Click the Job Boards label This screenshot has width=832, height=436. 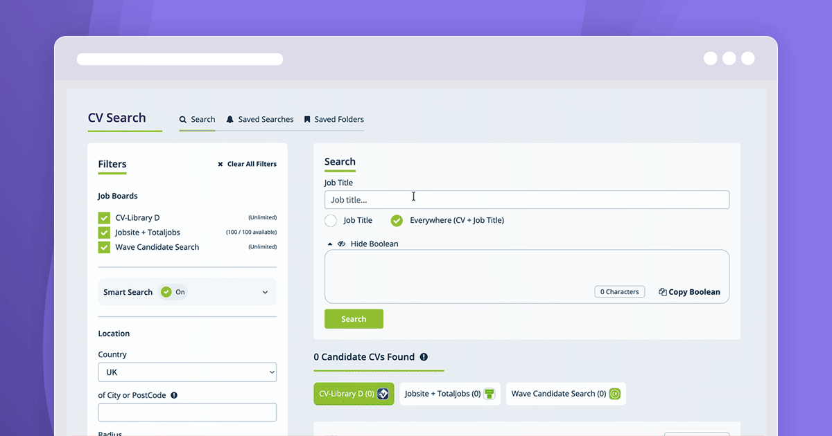pyautogui.click(x=118, y=196)
